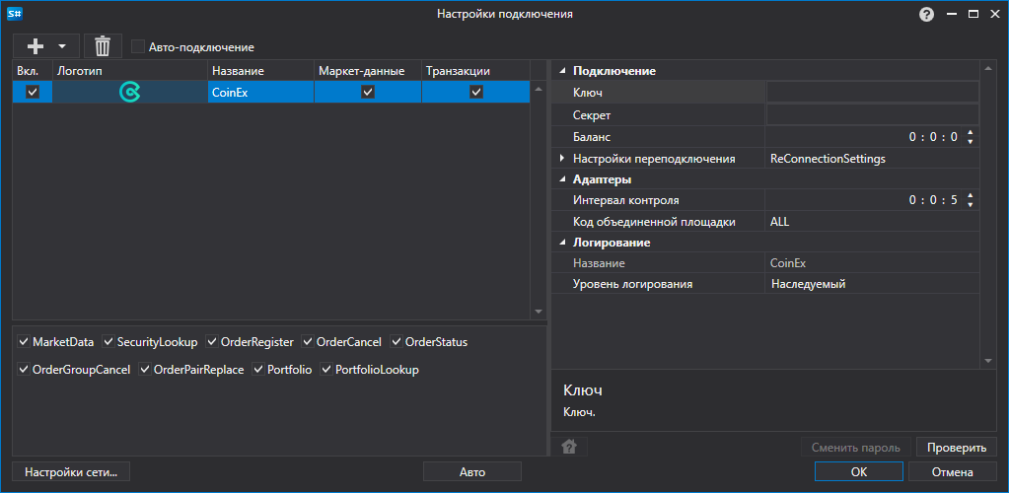Open the add connection dropdown arrow
The image size is (1009, 493).
(62, 46)
